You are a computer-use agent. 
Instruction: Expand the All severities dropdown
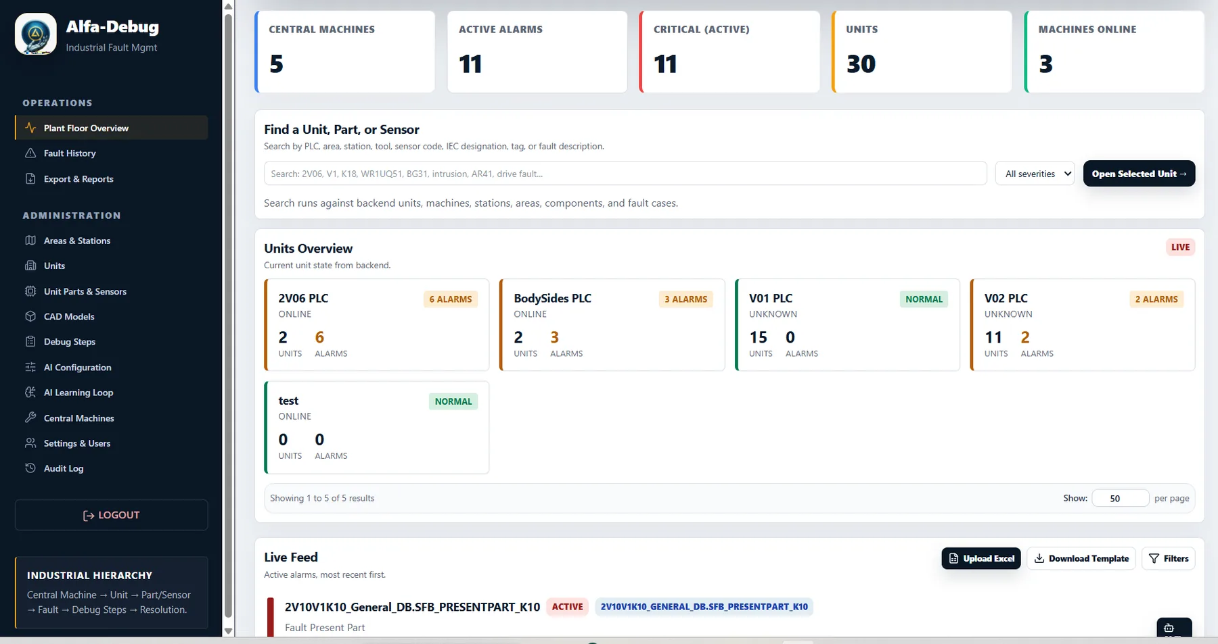pos(1035,174)
